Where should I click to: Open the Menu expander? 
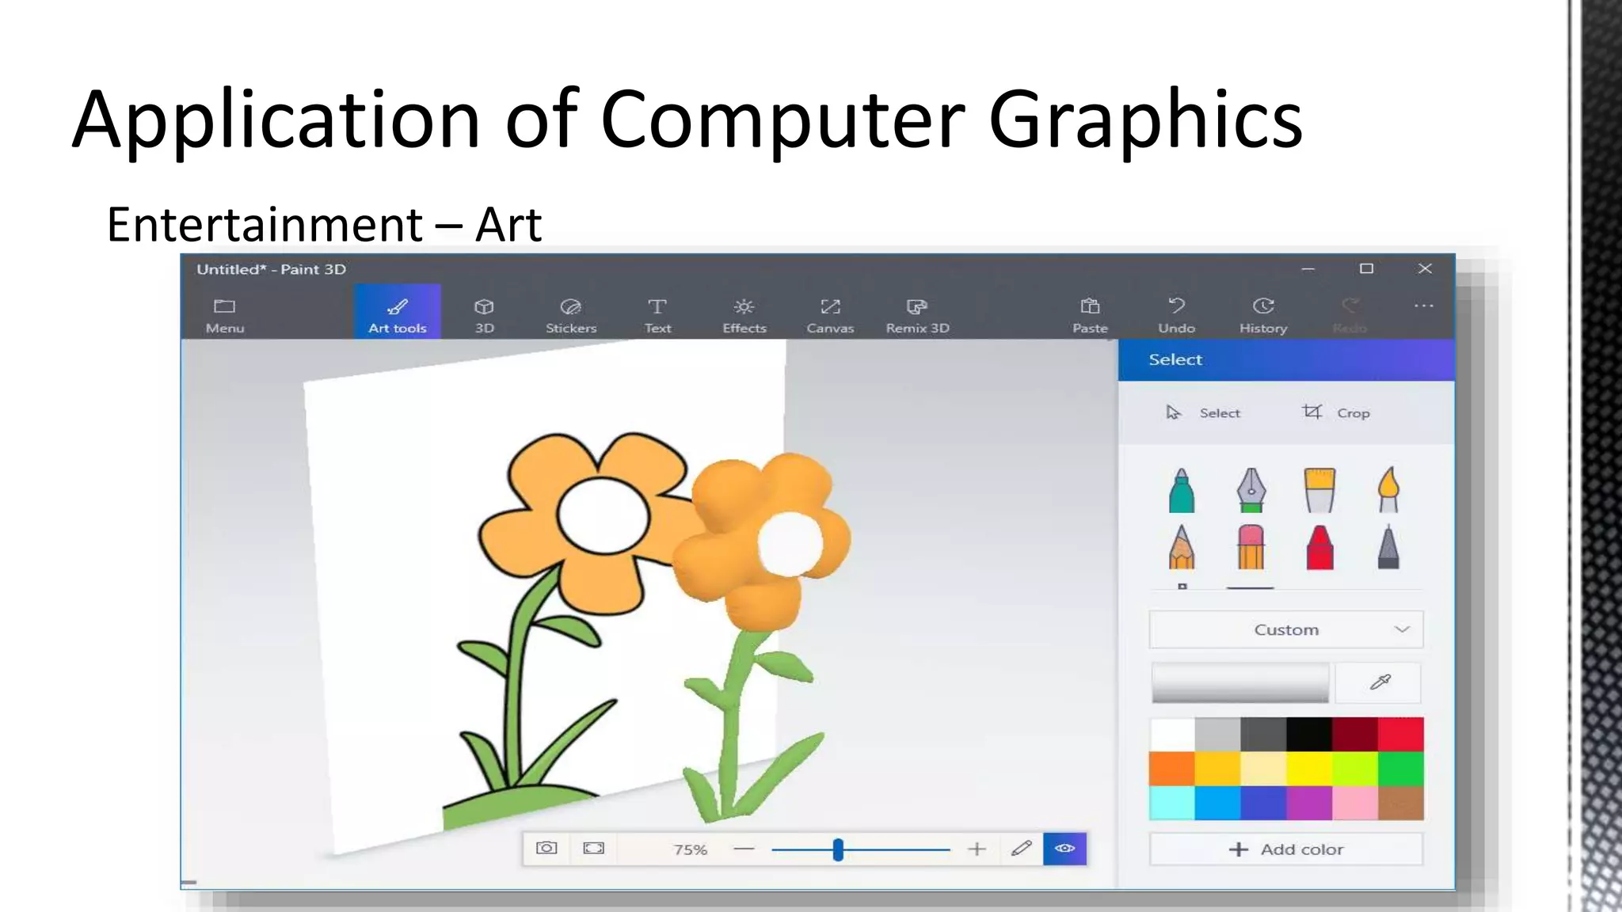pos(225,314)
